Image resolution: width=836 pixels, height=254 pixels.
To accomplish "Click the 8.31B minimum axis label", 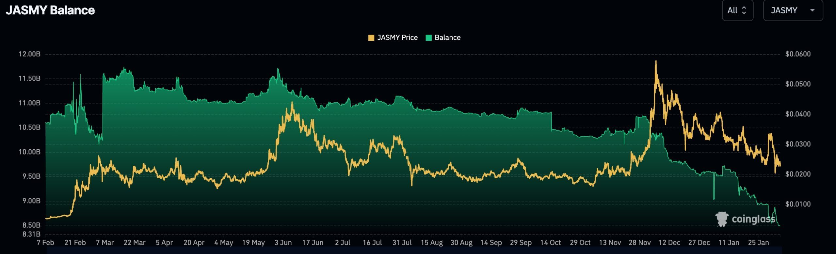I will (31, 234).
